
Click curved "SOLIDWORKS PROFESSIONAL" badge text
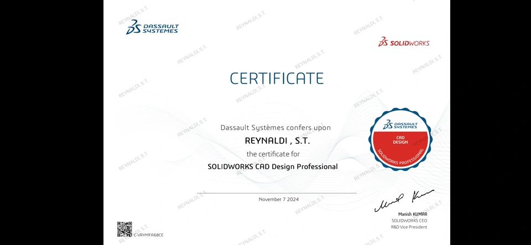point(400,157)
